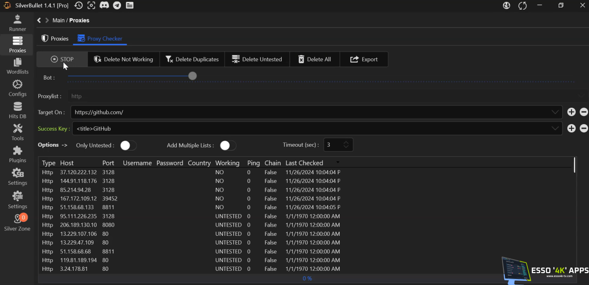The image size is (589, 285).
Task: Click the Timeout seconds input field
Action: [333, 145]
